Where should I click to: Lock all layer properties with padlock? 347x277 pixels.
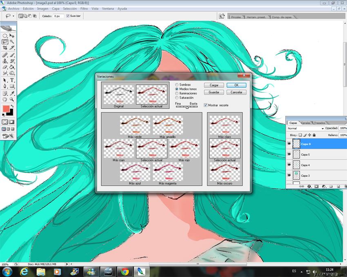point(314,135)
